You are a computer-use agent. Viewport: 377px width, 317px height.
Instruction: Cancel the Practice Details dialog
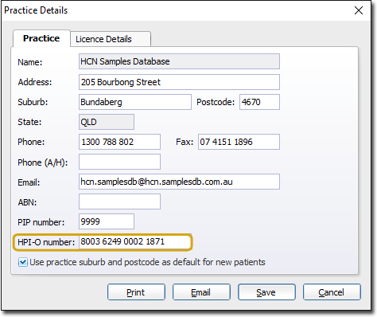[332, 292]
